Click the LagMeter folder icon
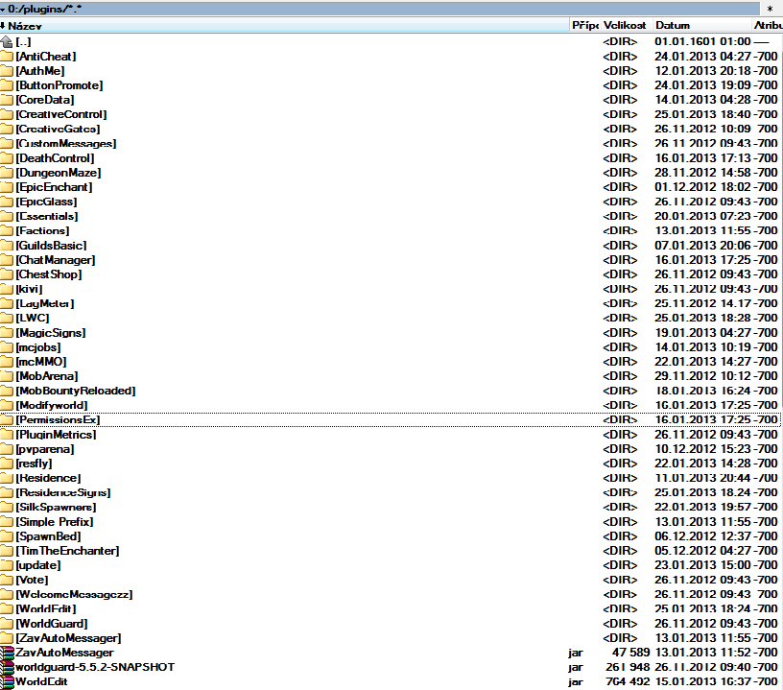This screenshot has height=690, width=783. point(7,303)
